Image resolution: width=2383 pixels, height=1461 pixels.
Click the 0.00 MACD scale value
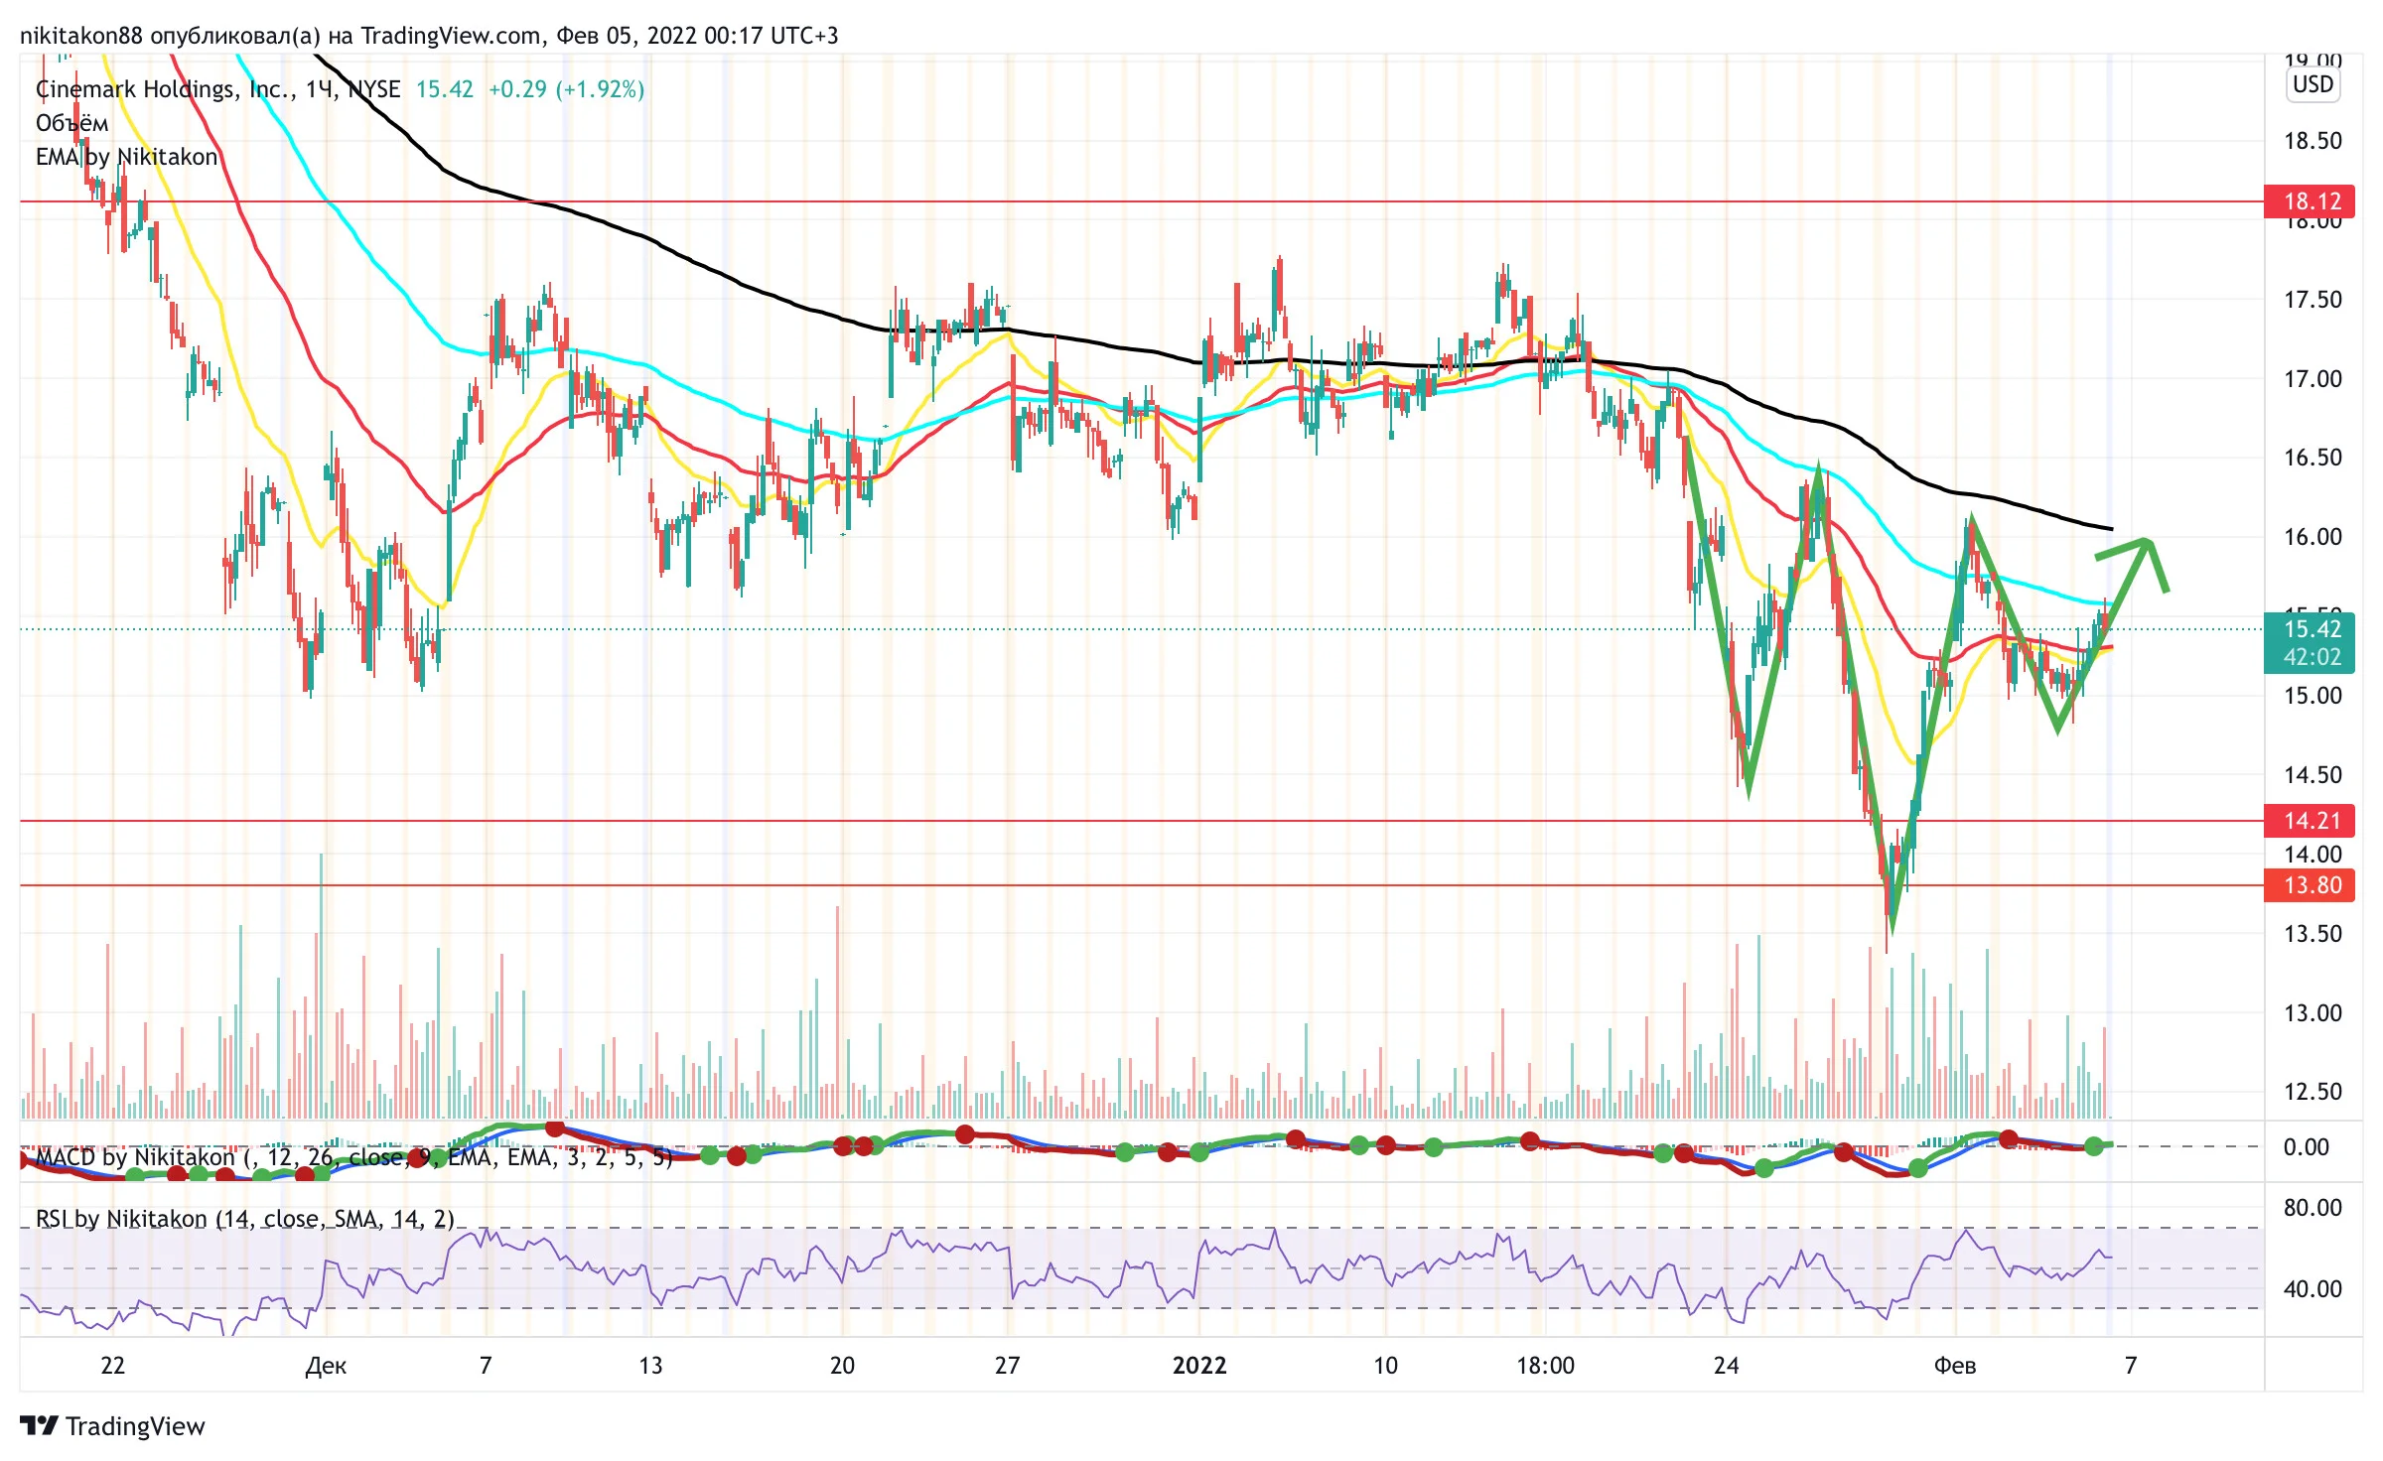pyautogui.click(x=2306, y=1147)
